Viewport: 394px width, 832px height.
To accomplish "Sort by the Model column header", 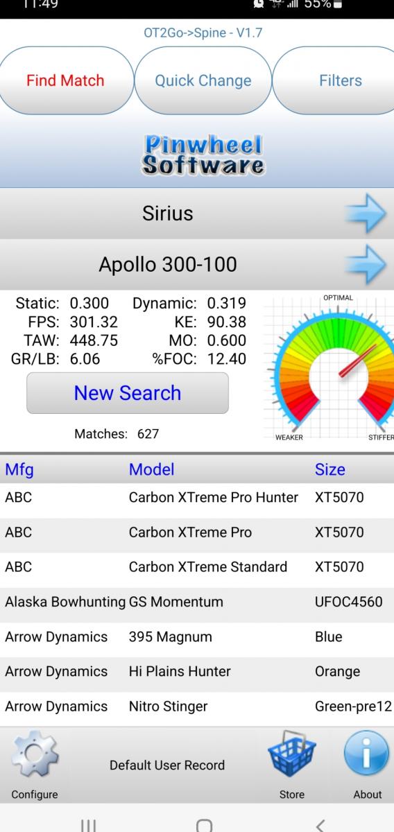I will pyautogui.click(x=151, y=469).
